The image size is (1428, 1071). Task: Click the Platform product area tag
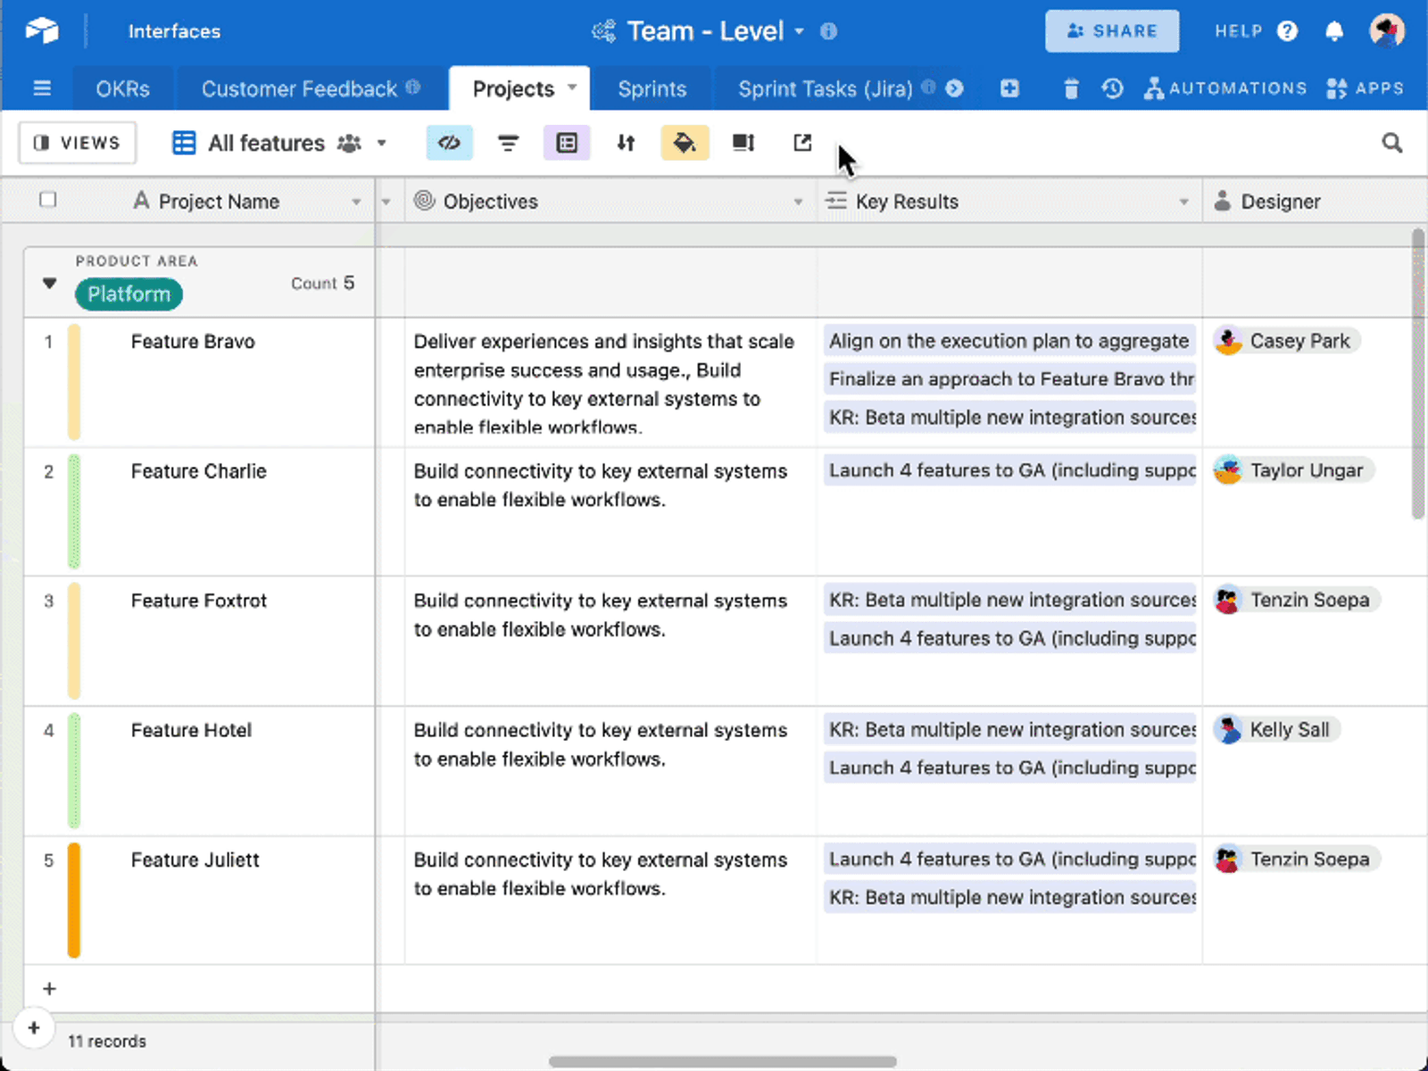tap(129, 294)
